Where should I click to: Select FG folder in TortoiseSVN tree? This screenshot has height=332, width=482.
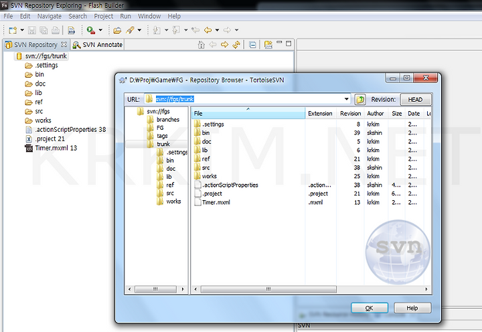(160, 128)
